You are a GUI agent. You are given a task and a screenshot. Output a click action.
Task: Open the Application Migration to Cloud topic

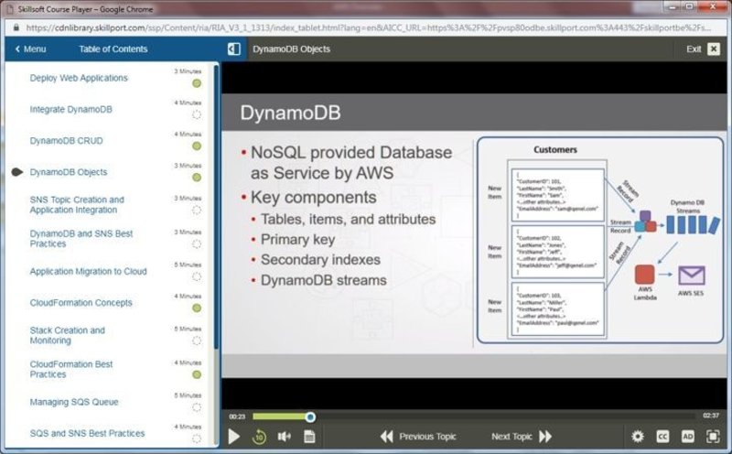coord(88,271)
